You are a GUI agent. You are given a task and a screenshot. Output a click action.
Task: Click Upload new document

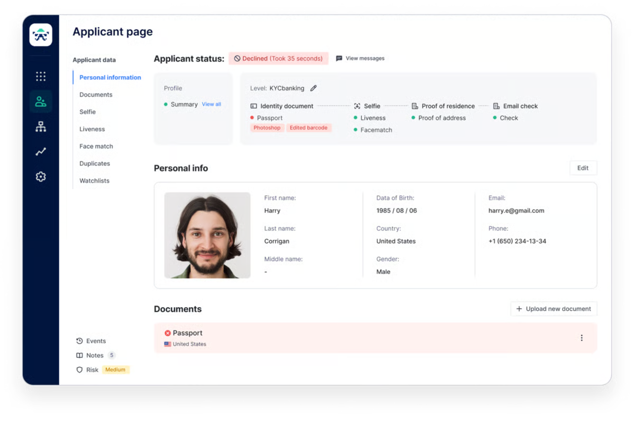pyautogui.click(x=553, y=309)
